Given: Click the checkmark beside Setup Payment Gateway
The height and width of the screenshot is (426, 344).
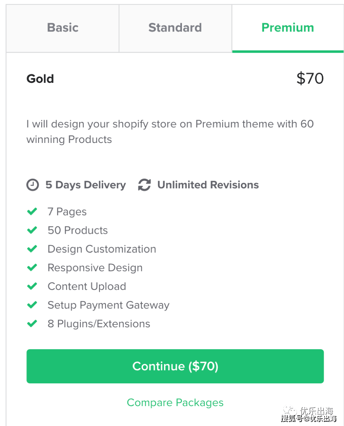Looking at the screenshot, I should point(32,305).
